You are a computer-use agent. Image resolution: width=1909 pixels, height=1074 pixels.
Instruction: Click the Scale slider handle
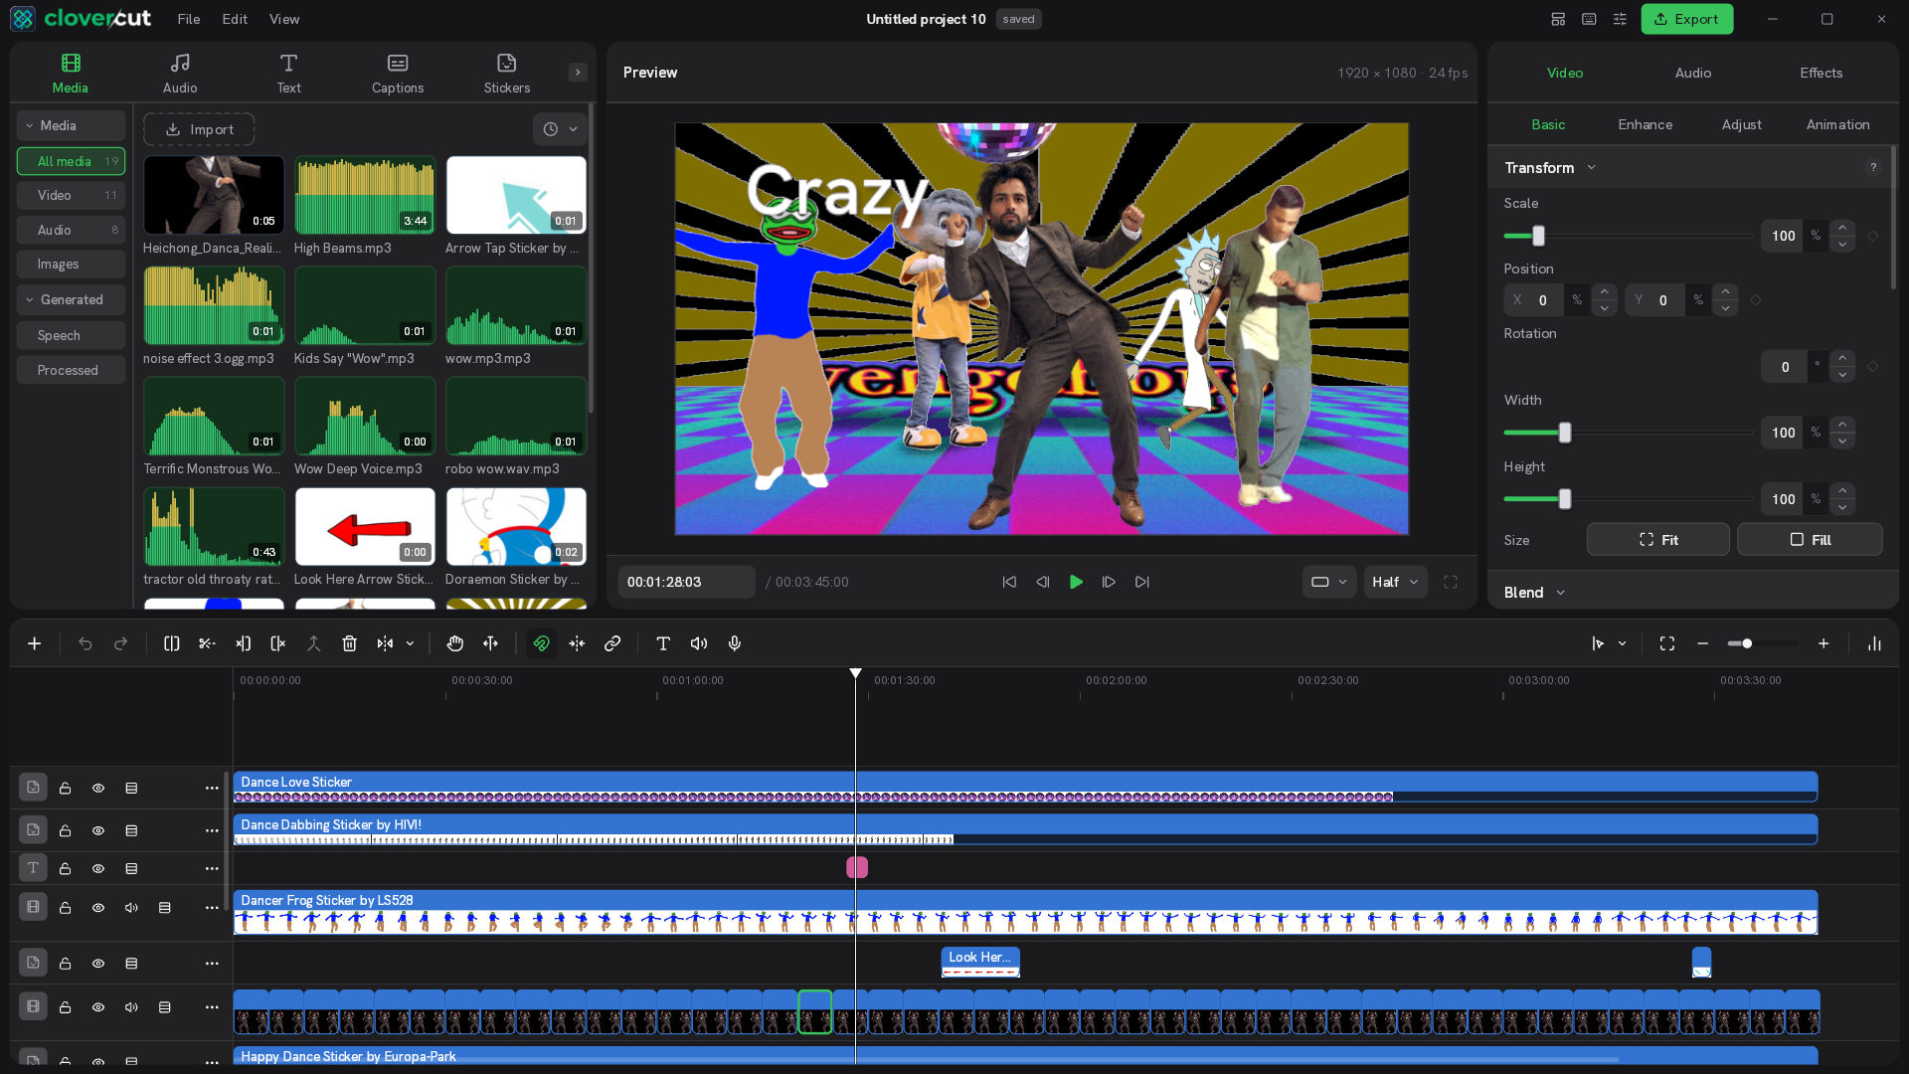pos(1538,237)
